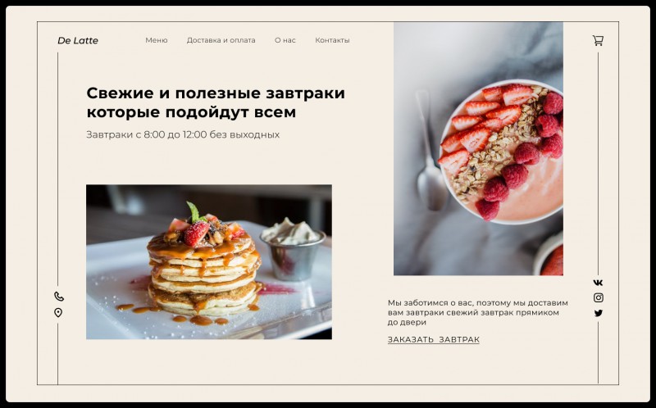The height and width of the screenshot is (408, 656).
Task: Click ЗАКАЗАТЬ ЗАВТРАК link
Action: (x=434, y=339)
